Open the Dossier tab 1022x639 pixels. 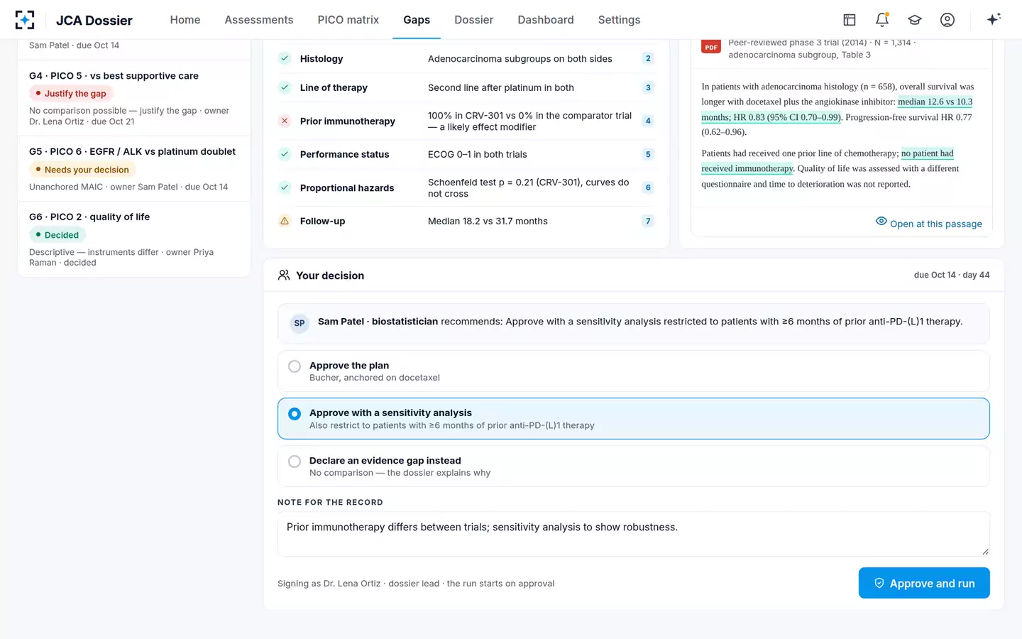(x=474, y=20)
